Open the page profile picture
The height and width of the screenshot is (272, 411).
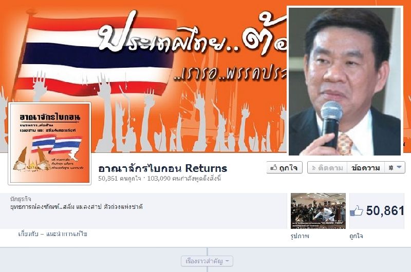[49, 144]
